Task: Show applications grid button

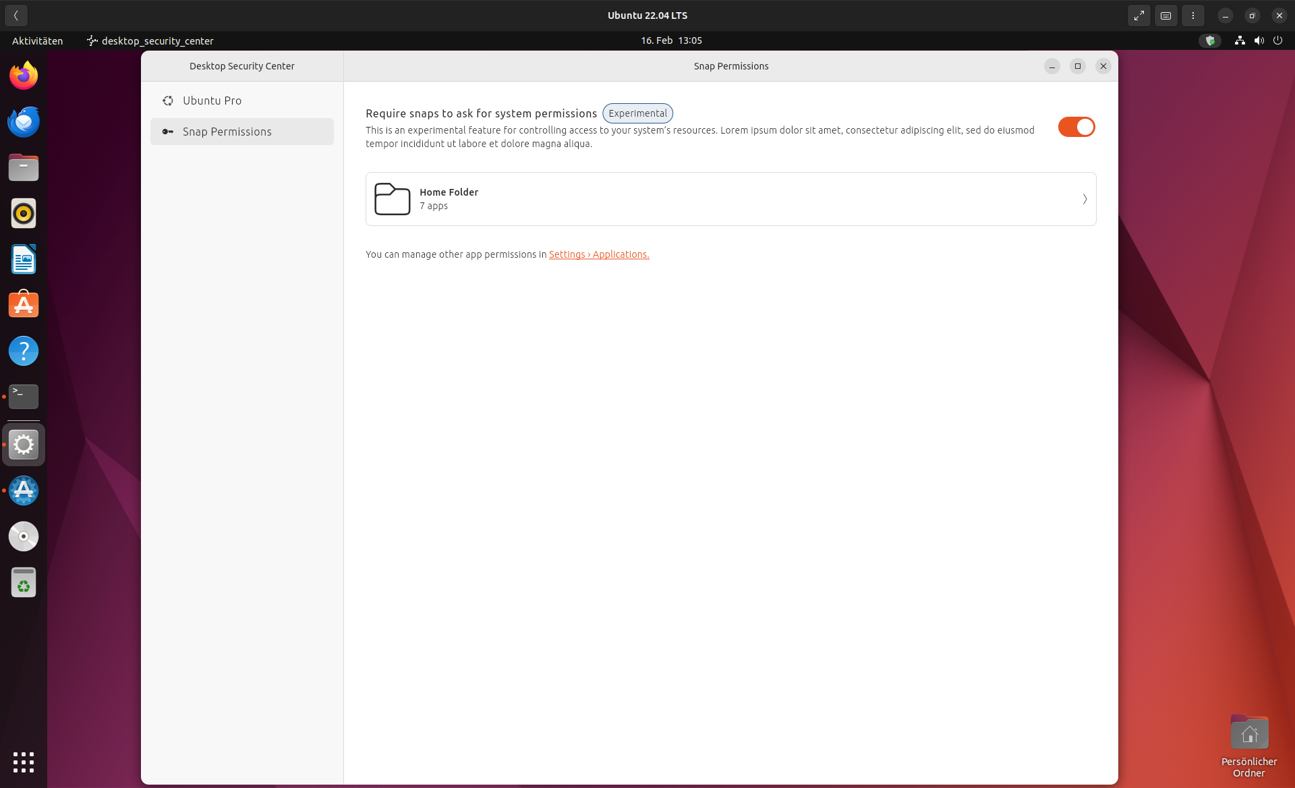Action: 24,762
